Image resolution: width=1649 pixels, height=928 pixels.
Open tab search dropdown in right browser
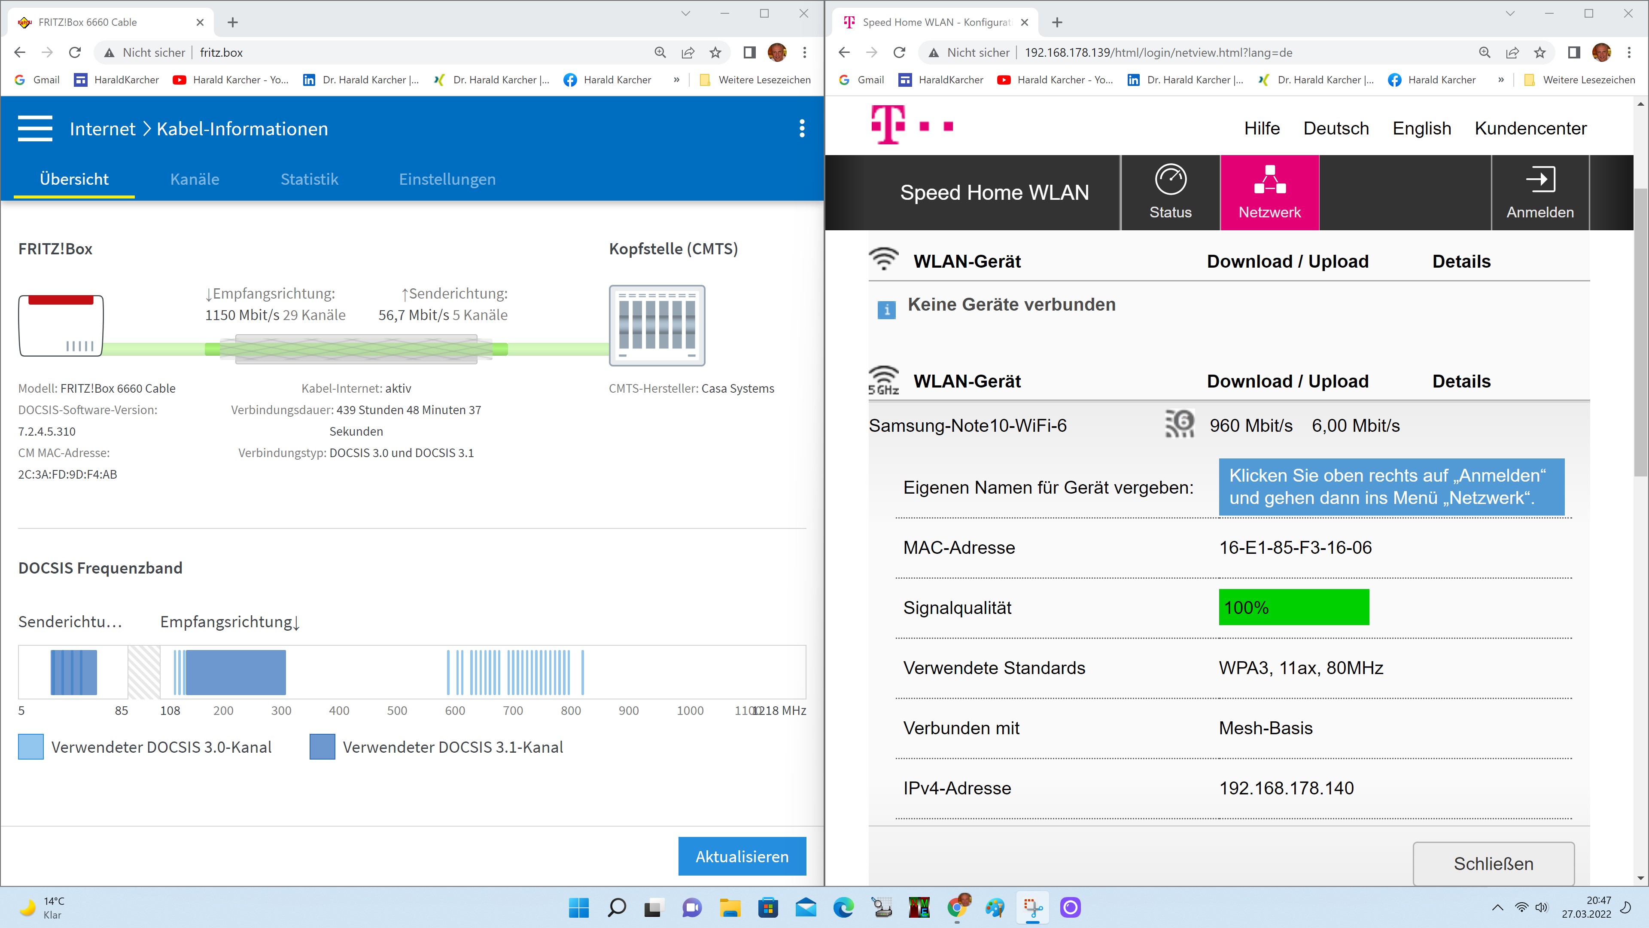pos(1510,13)
